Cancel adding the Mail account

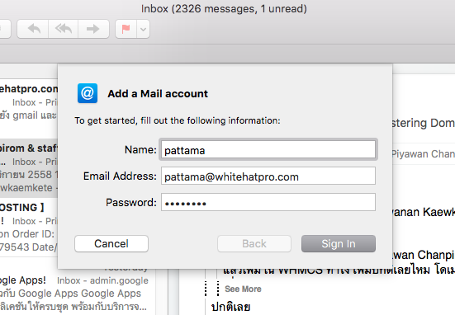tap(111, 244)
